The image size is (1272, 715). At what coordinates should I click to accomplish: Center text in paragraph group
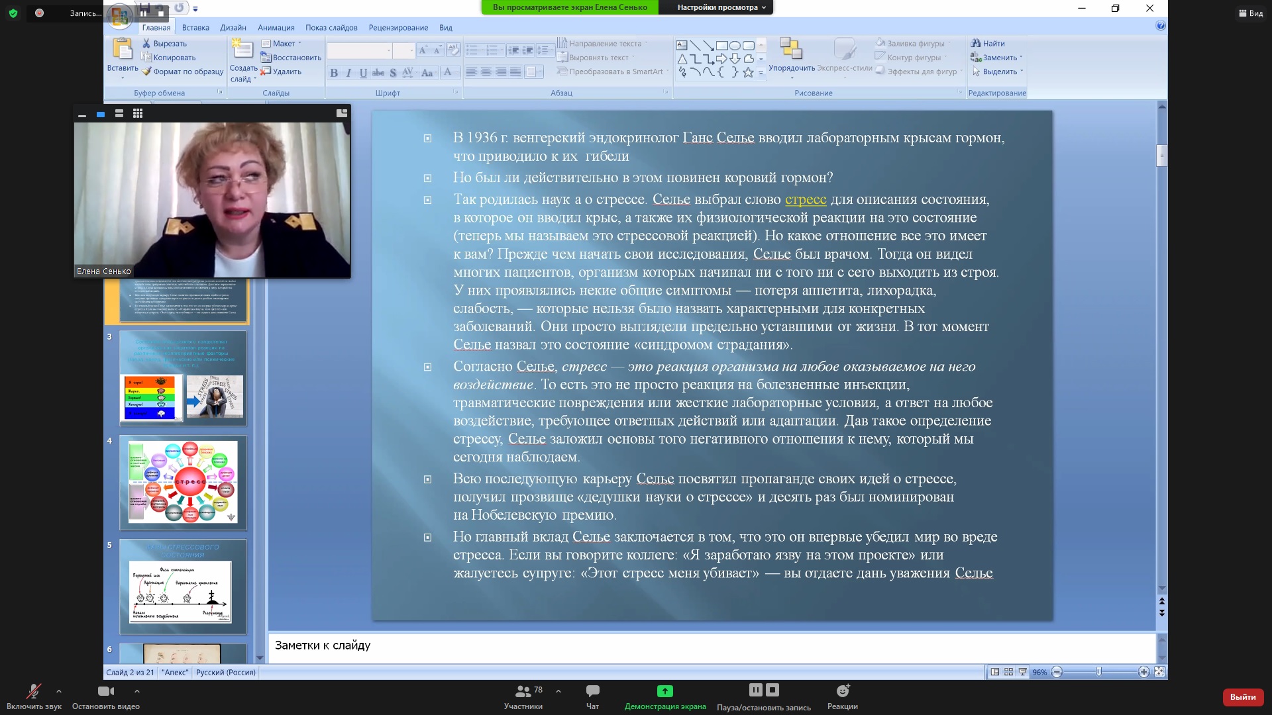(486, 72)
